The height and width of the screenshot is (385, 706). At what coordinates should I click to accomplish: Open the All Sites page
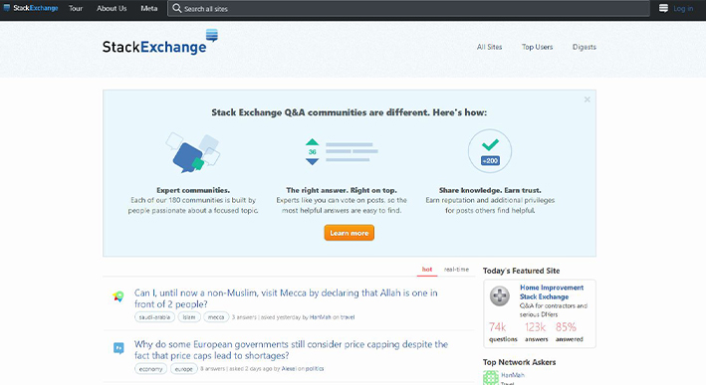coord(490,47)
